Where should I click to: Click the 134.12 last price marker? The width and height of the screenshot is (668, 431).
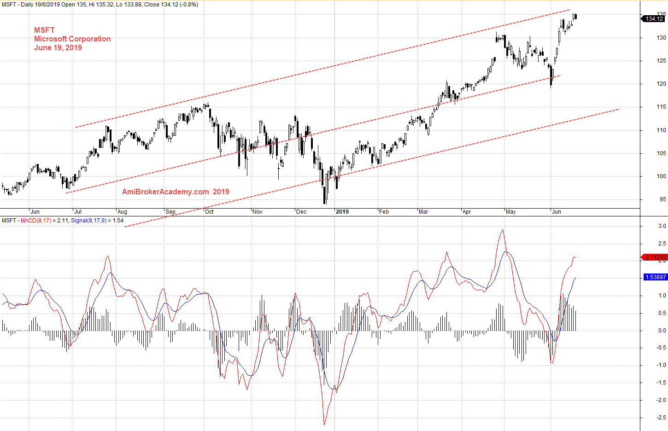(653, 19)
